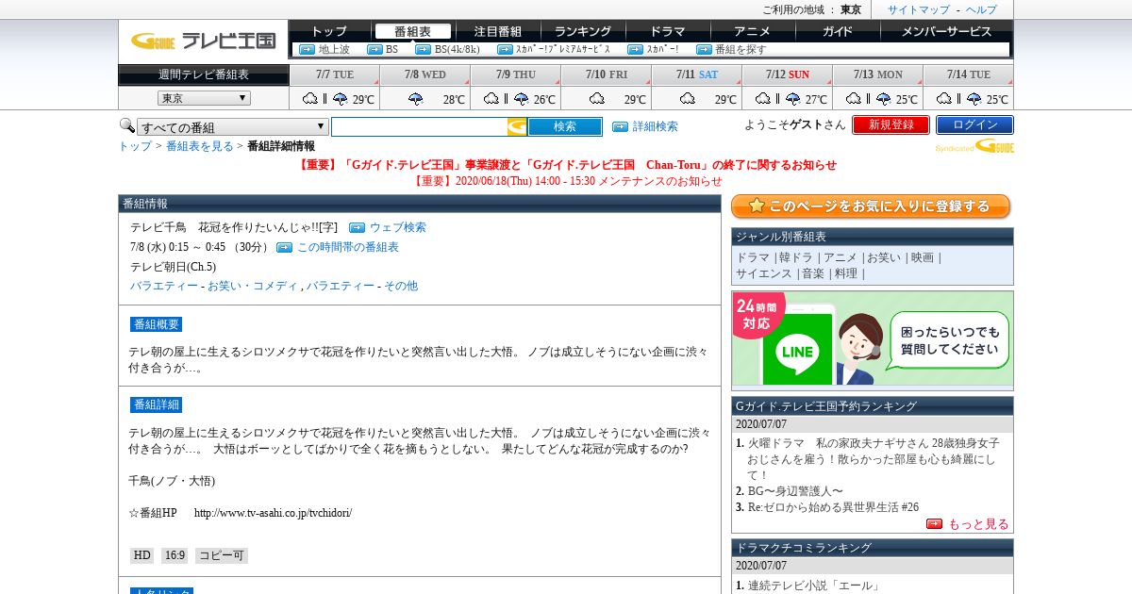The width and height of the screenshot is (1132, 594).
Task: Select the 7/12 SUN date column
Action: tap(788, 74)
